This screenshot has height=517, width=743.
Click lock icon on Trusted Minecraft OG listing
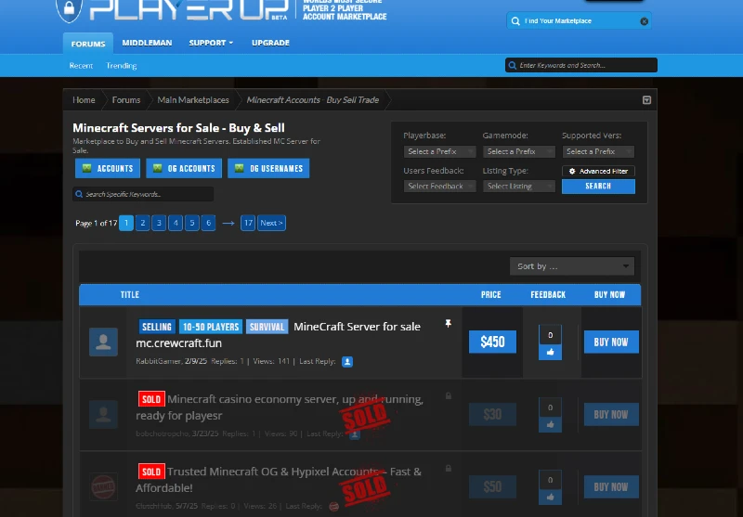(x=449, y=468)
